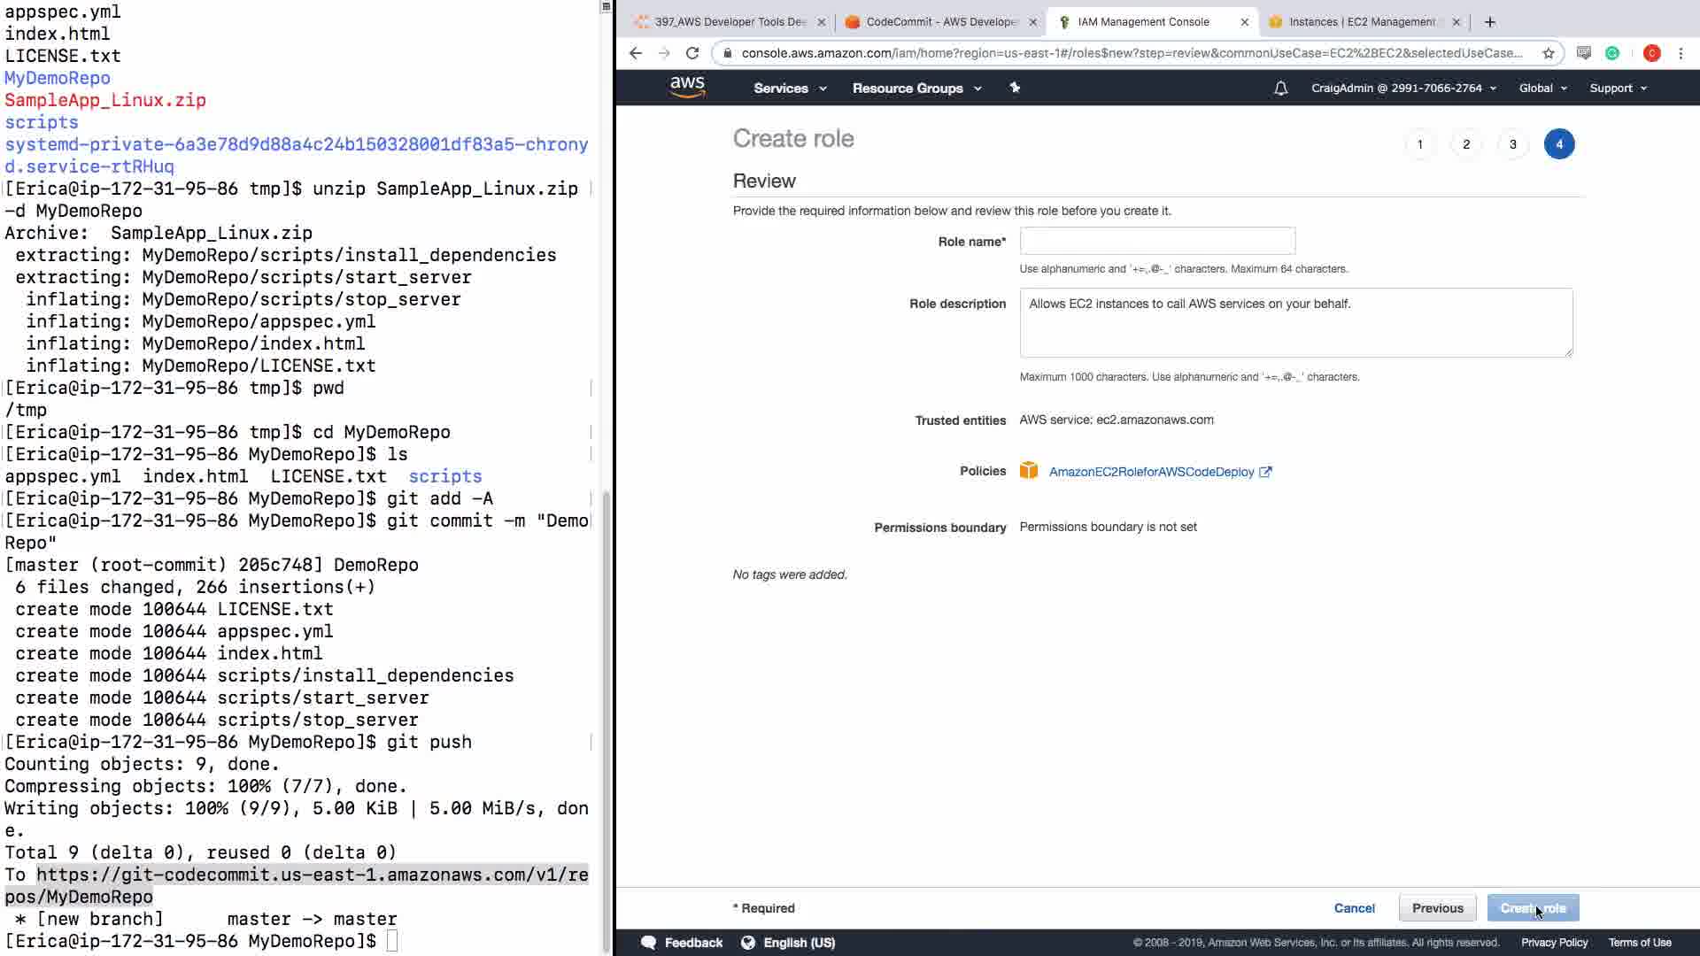Screen dimensions: 1700x956
Task: Open CraigAdmin account dropdown
Action: (x=1403, y=89)
